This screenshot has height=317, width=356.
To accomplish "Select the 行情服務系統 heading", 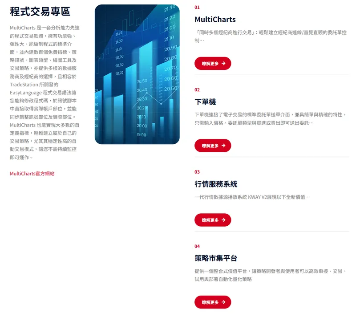I will click(216, 184).
